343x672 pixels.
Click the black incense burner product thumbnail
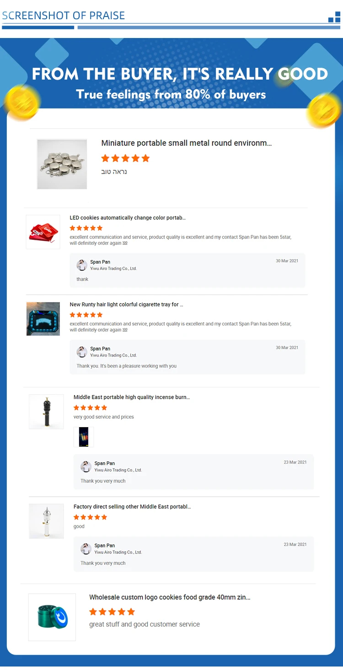click(x=46, y=412)
